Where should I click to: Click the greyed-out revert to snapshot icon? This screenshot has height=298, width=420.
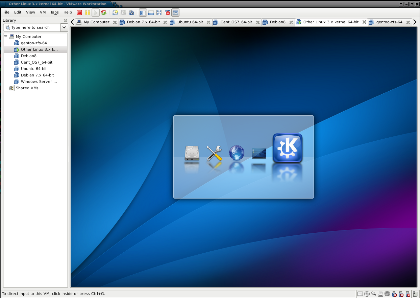tap(123, 13)
